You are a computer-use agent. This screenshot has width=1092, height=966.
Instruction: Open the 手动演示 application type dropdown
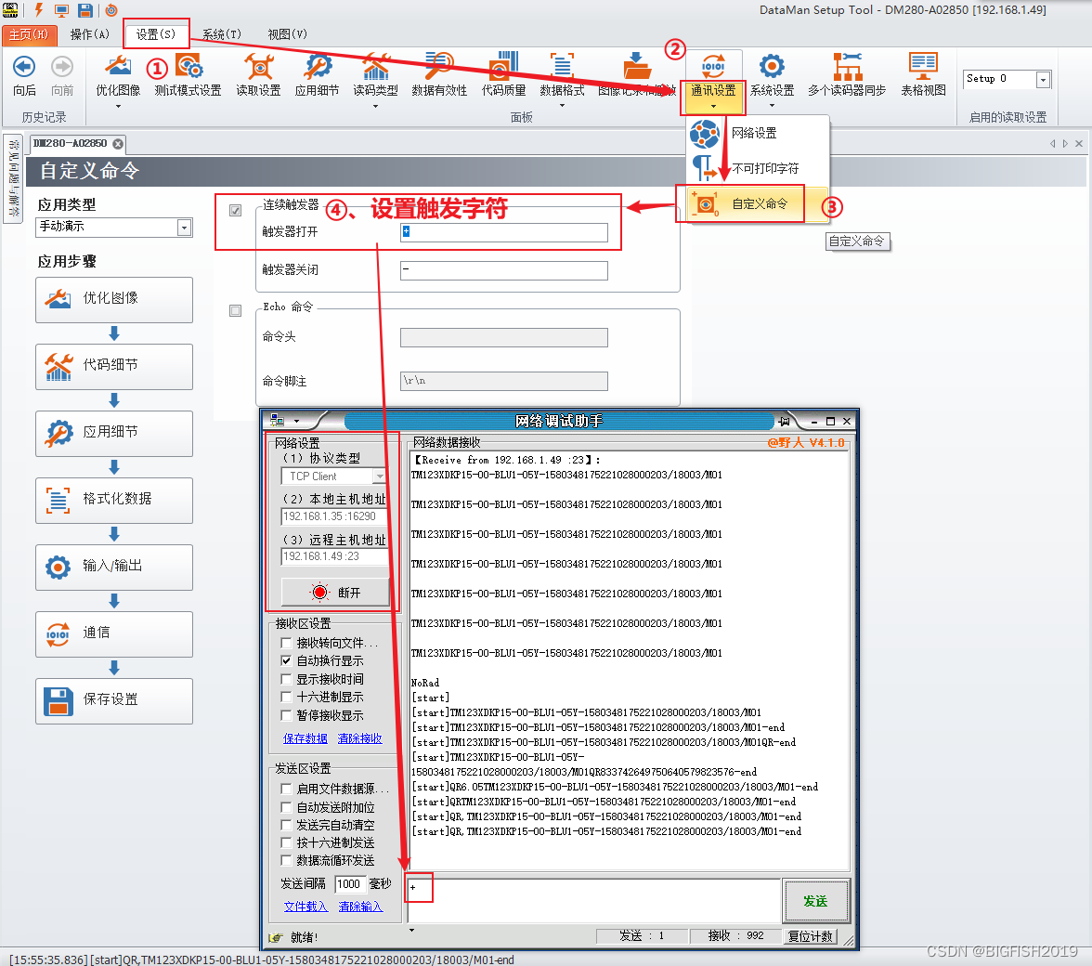183,228
